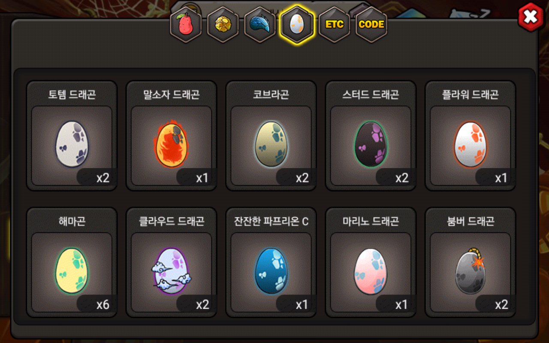Select the egg inventory tab
The image size is (549, 343).
point(297,25)
